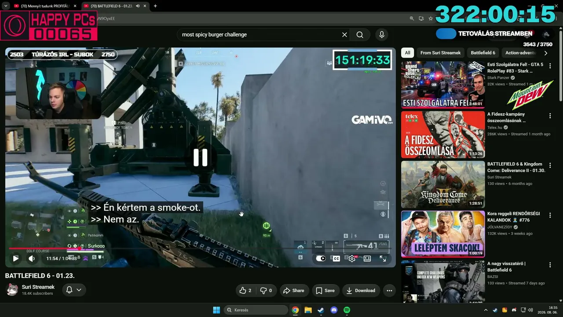
Task: Open Kora reggeli RENDŐRSÉGI KALANDOK video title
Action: pos(513,217)
